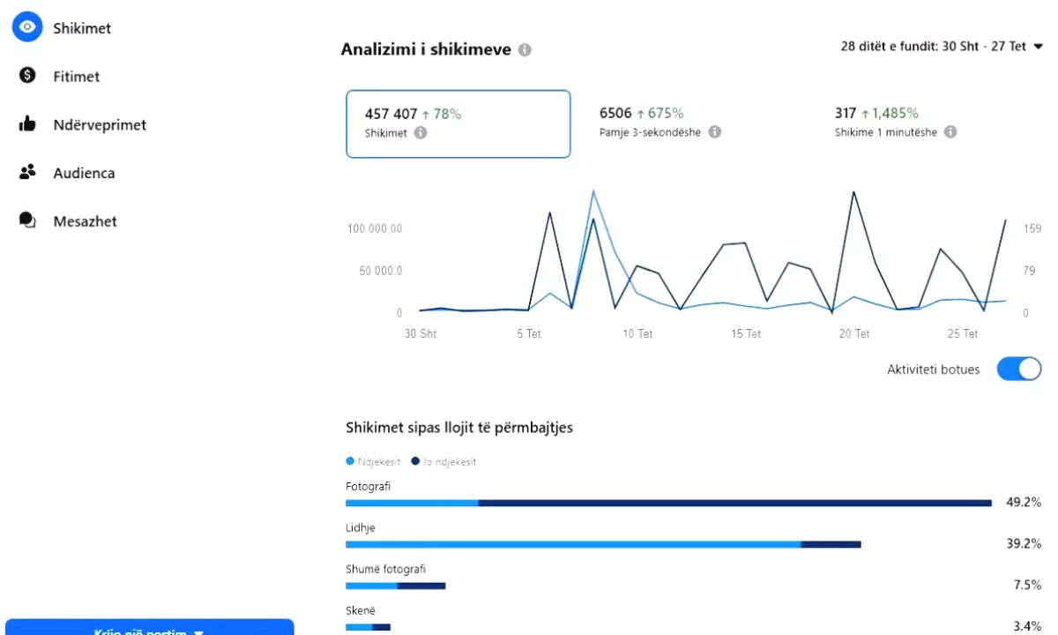The height and width of the screenshot is (635, 1058).
Task: Click info icon beside Analizimi i shikimeve
Action: pos(525,50)
